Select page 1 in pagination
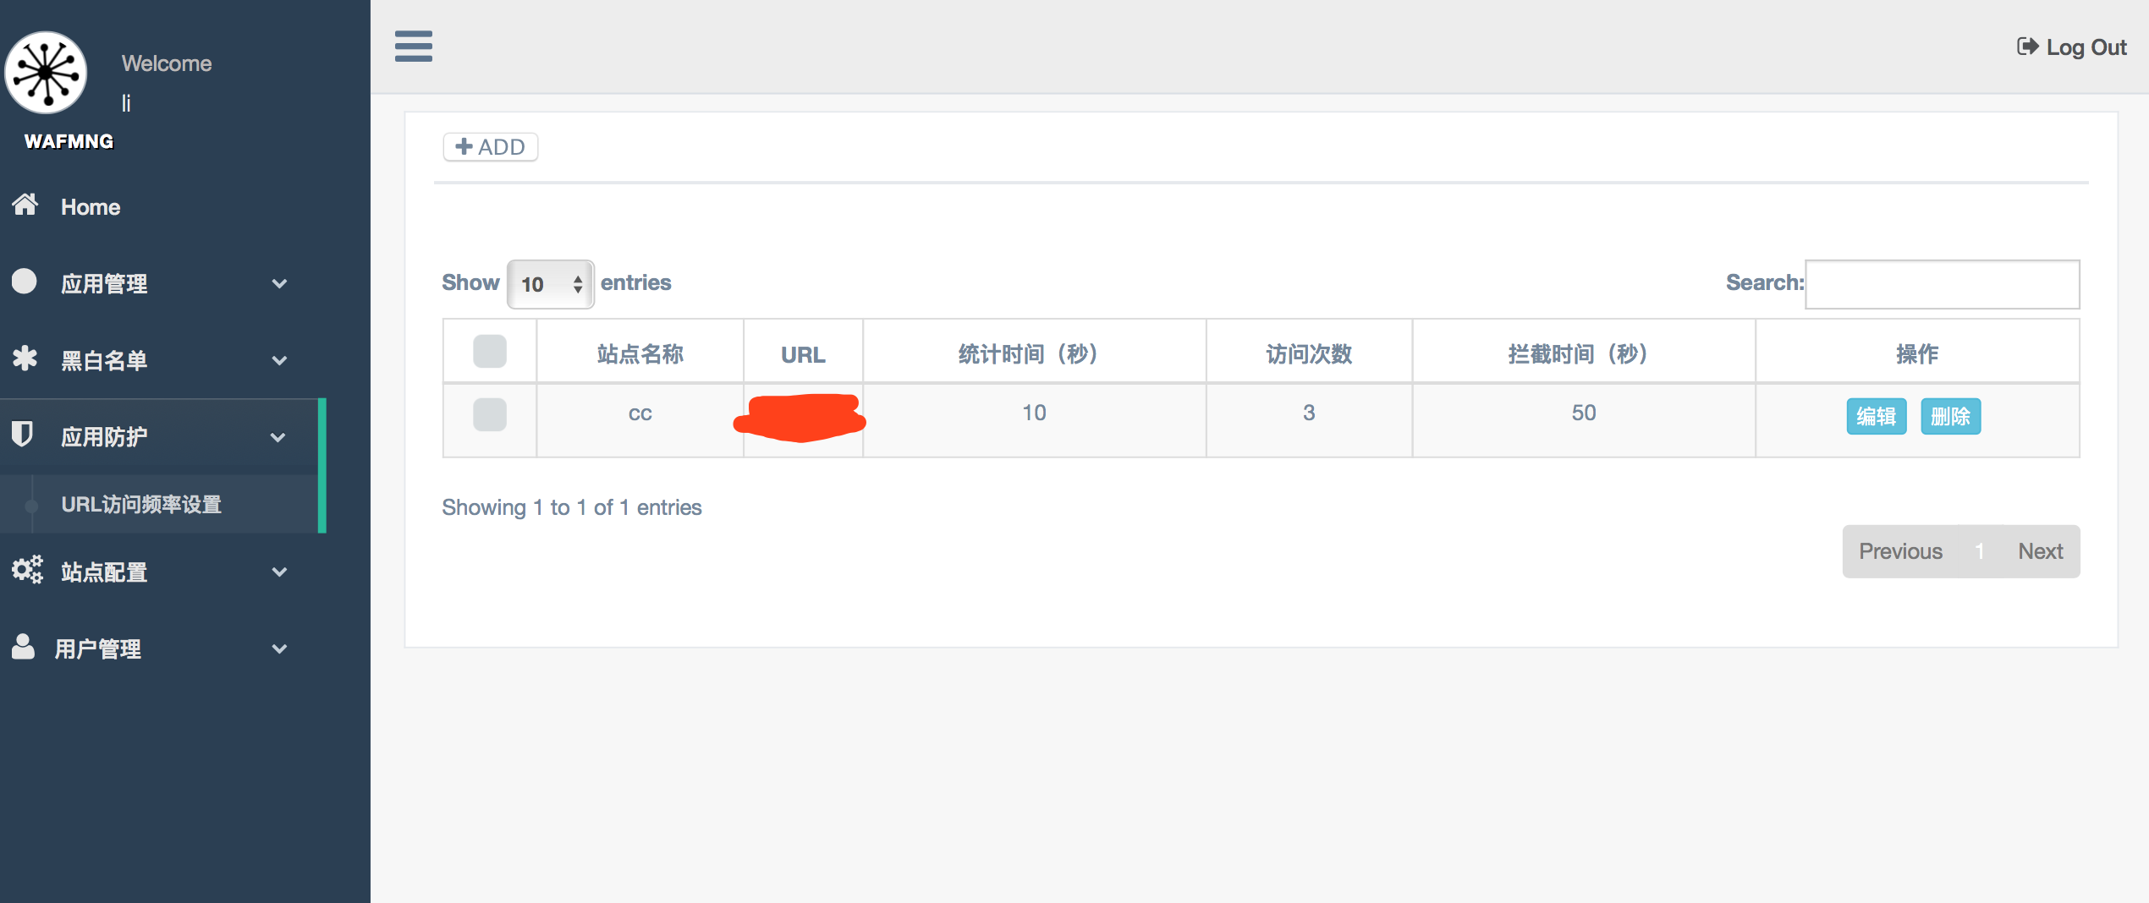 click(1979, 551)
